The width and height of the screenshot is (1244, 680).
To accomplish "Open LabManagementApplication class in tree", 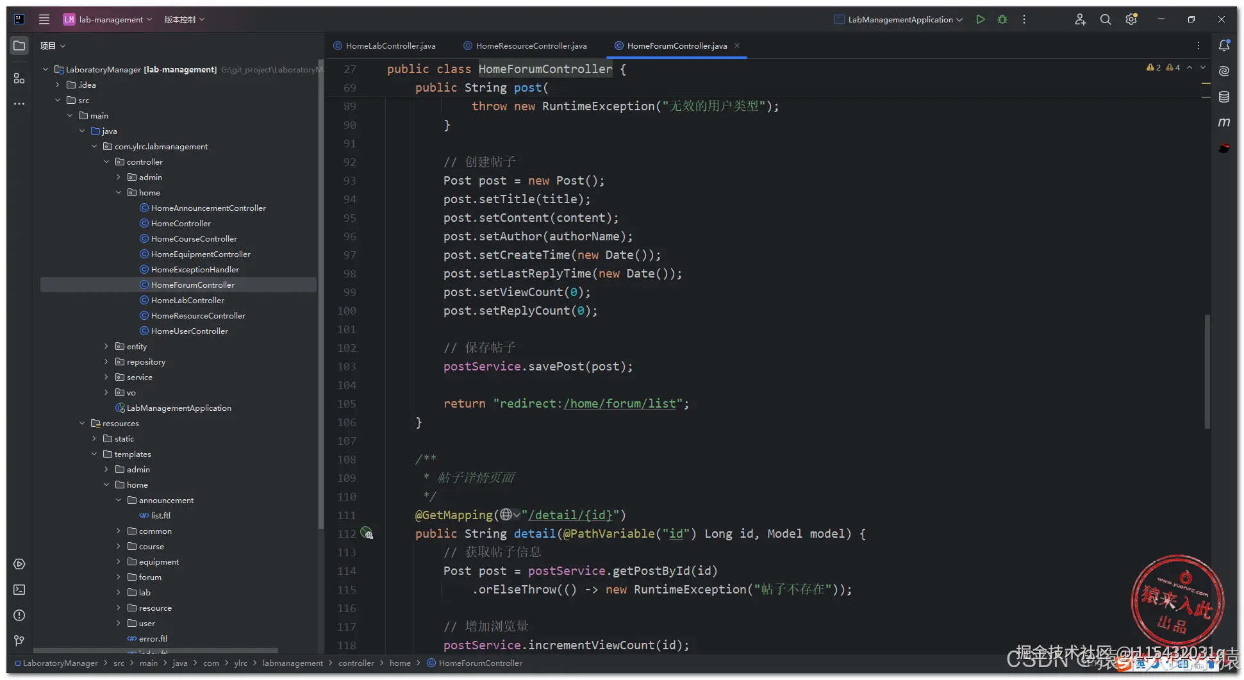I will 179,408.
